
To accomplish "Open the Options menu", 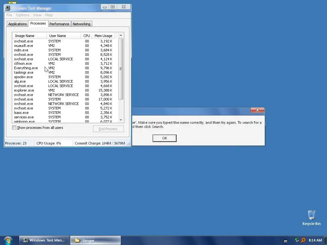I will [23, 15].
